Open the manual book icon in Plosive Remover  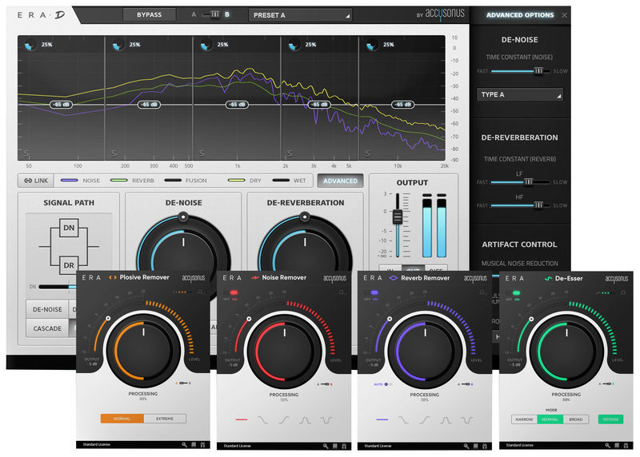pyautogui.click(x=194, y=445)
